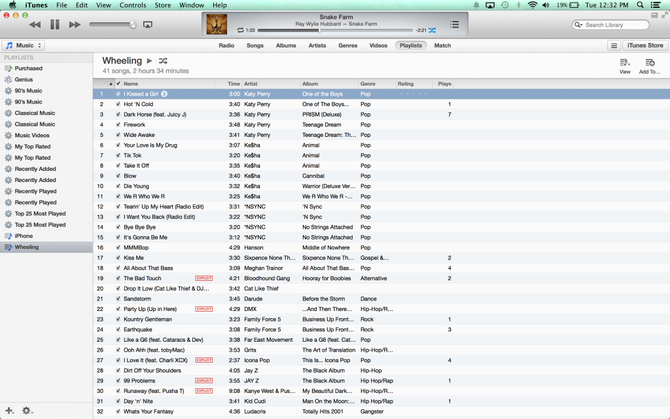Switch to the Radio tab
The width and height of the screenshot is (670, 419).
[x=226, y=45]
